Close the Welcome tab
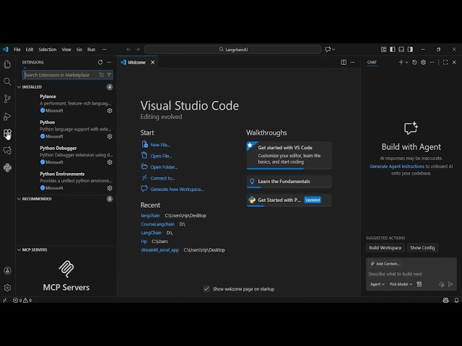Screen dimensions: 462x346 click(x=152, y=63)
